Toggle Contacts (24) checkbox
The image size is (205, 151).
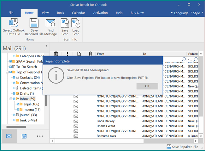coord(14,78)
